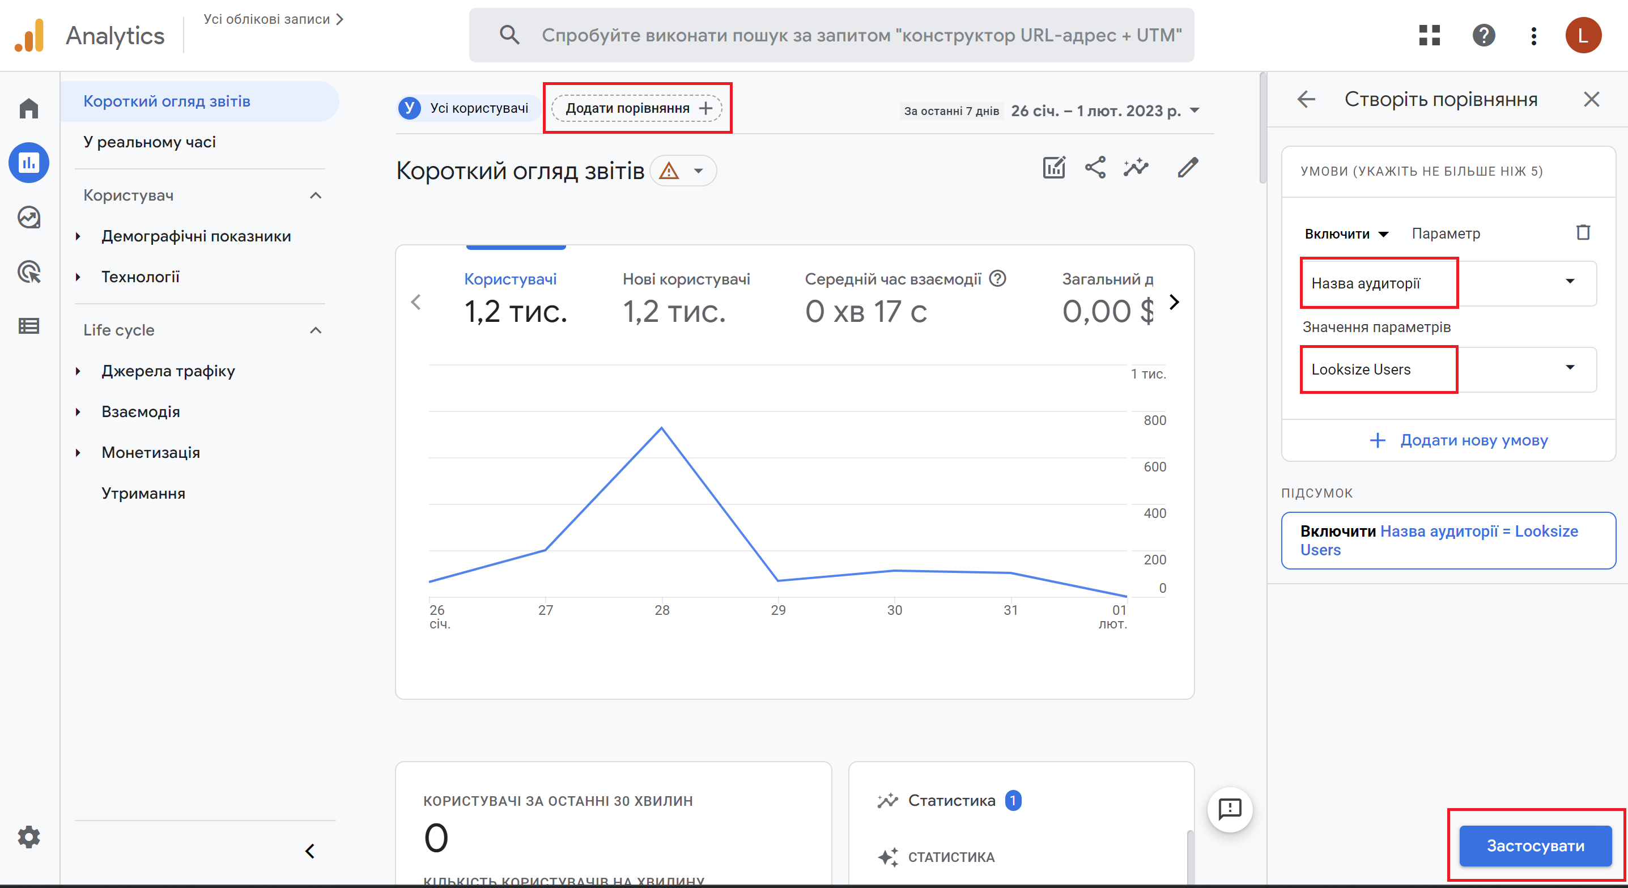Click previous metrics arrow in the card
The height and width of the screenshot is (888, 1628).
[416, 302]
